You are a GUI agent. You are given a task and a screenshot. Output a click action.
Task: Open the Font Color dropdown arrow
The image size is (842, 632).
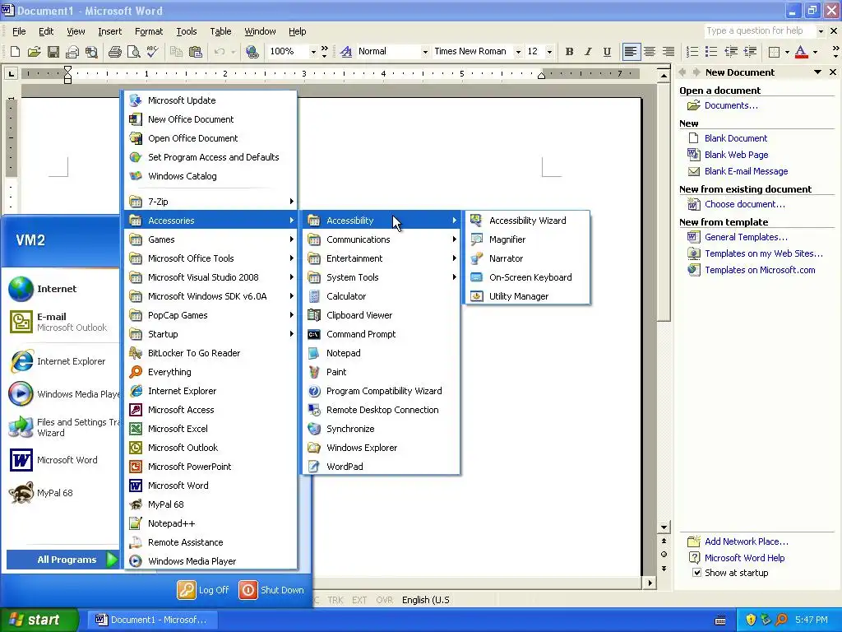[x=815, y=52]
